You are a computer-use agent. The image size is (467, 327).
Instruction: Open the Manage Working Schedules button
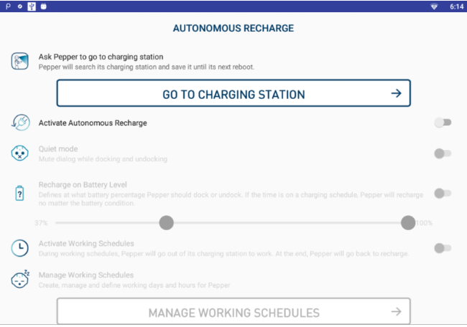click(x=233, y=312)
